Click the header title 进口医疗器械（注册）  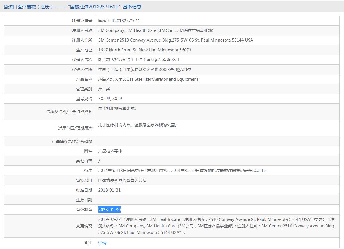tap(31, 7)
